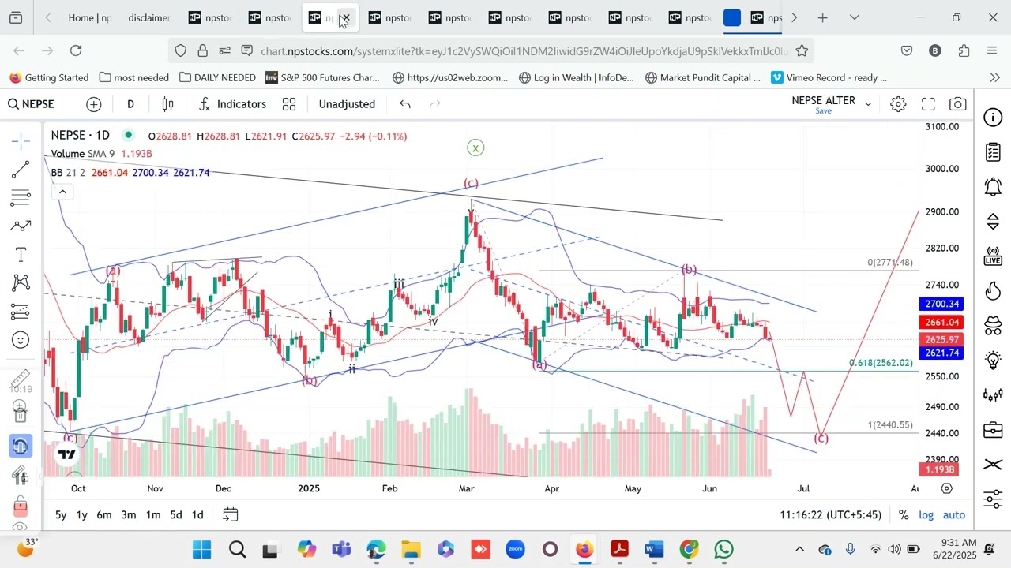Collapse the indicator legend chevron
The height and width of the screenshot is (568, 1011).
click(x=62, y=192)
